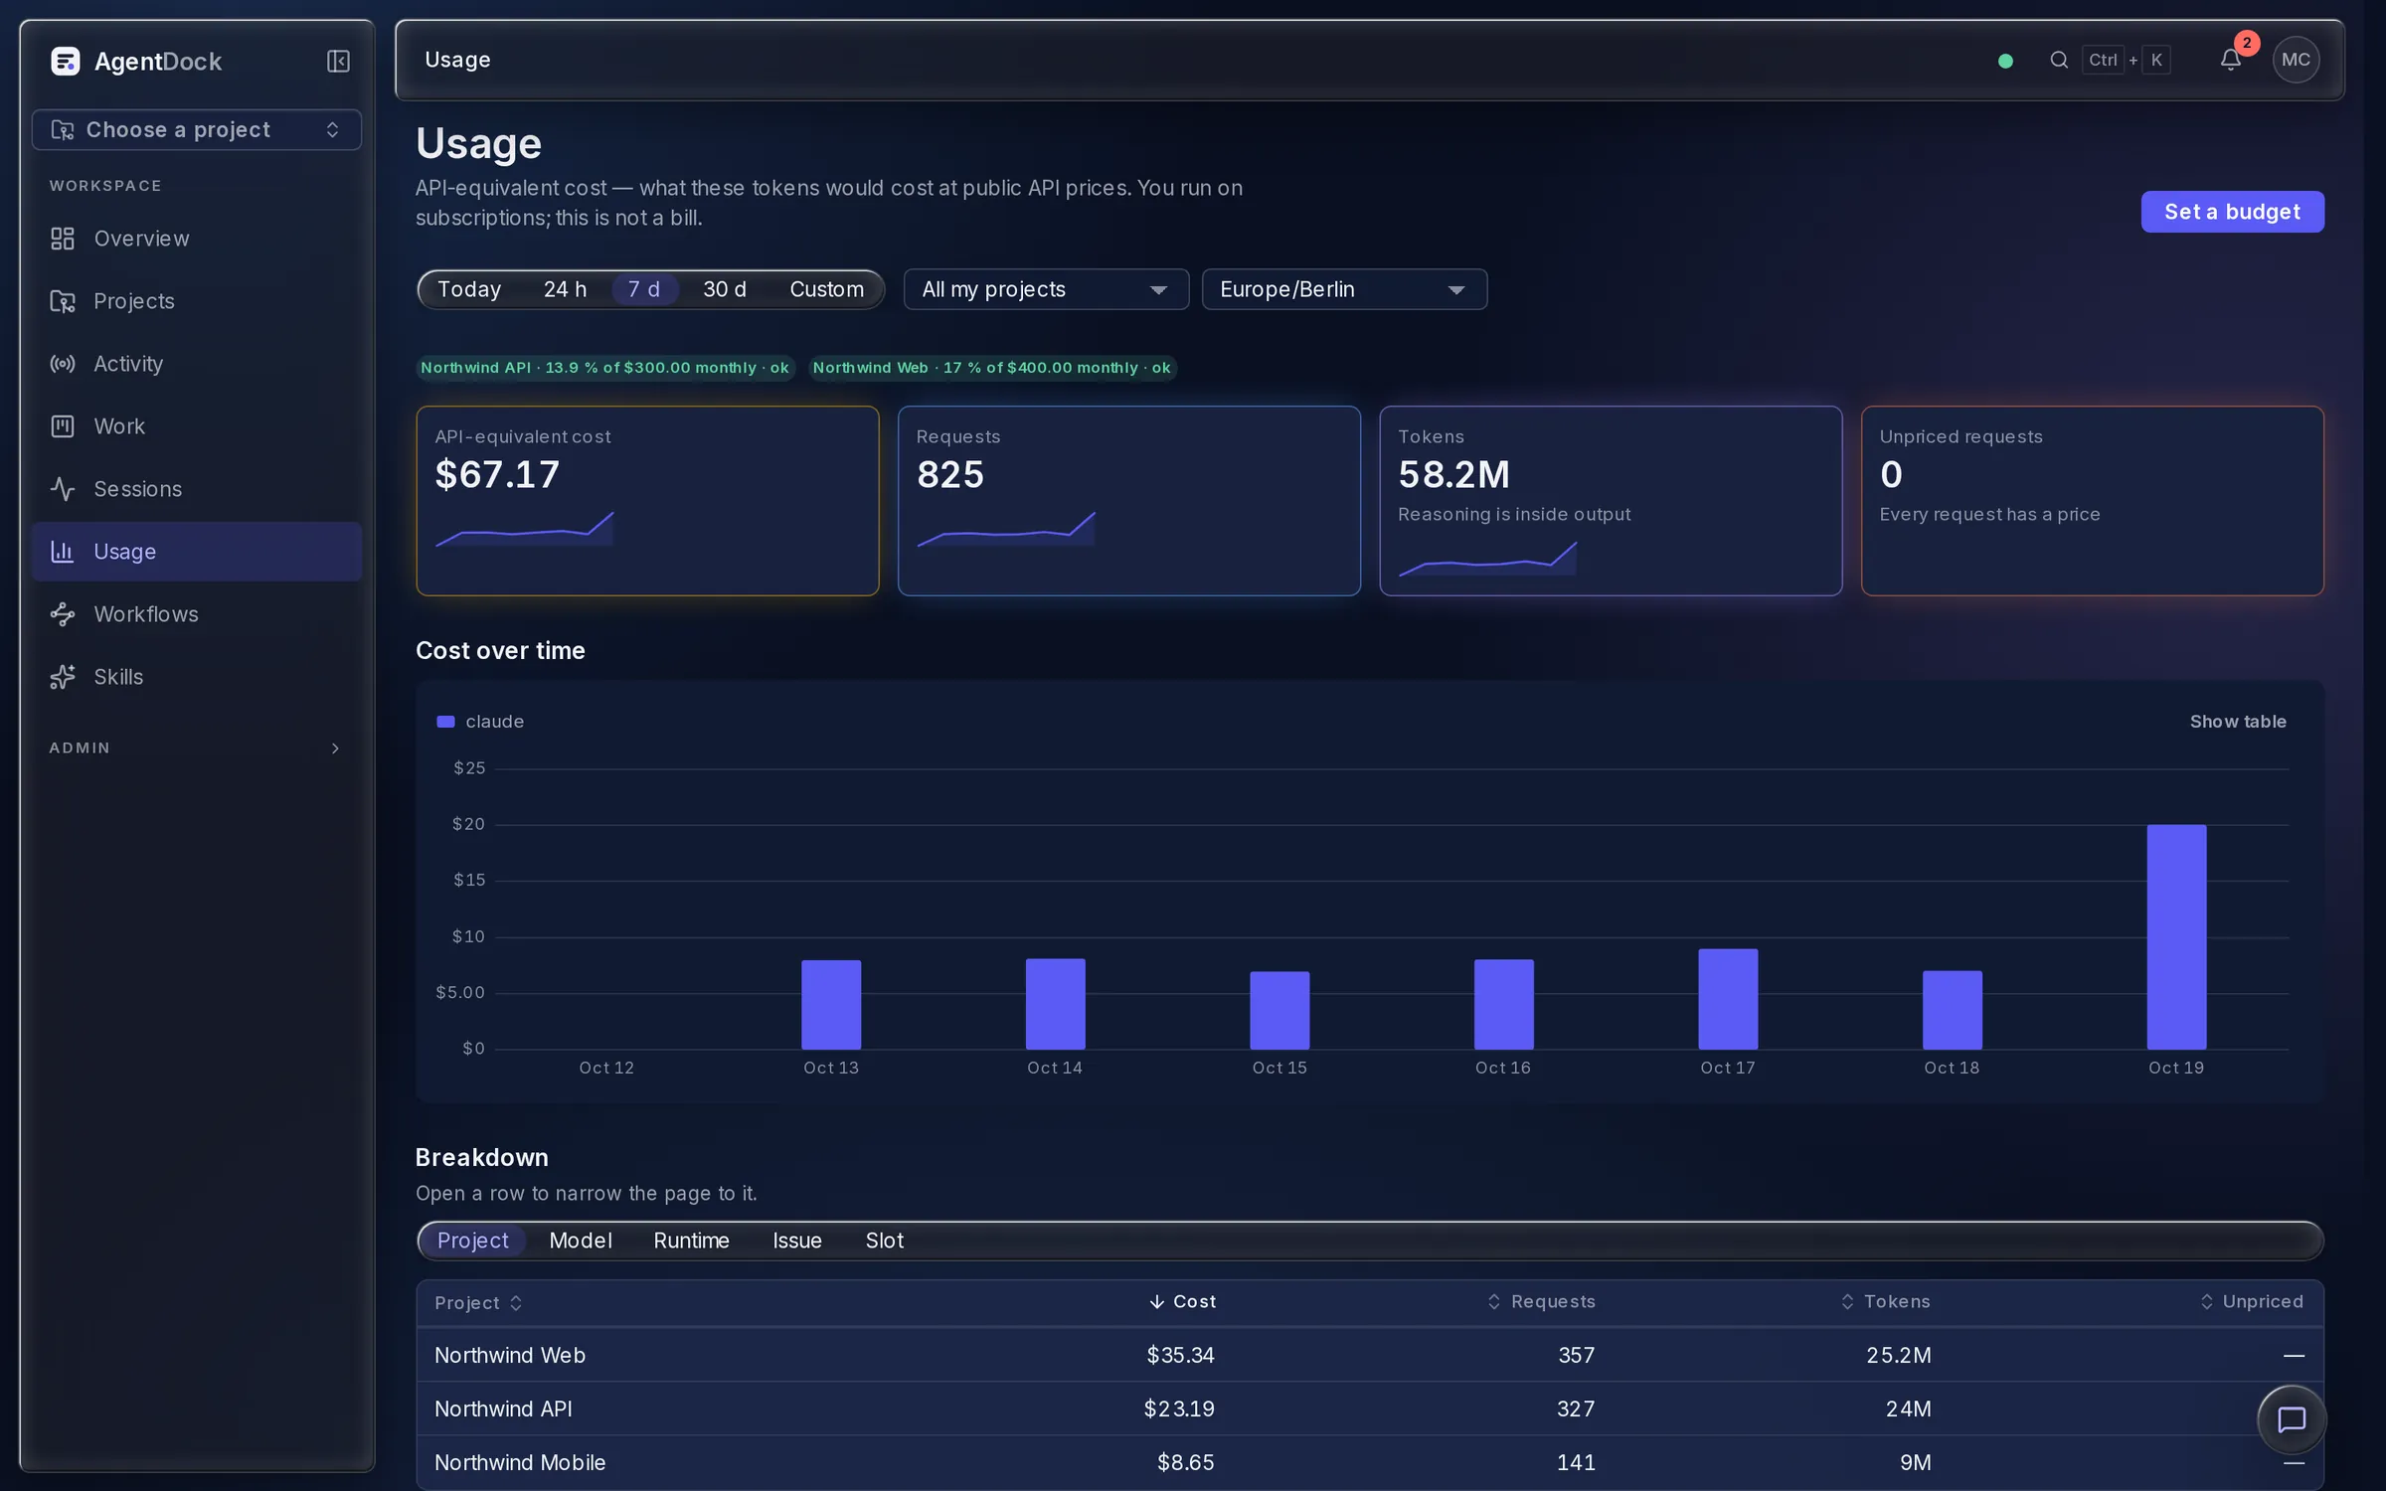Click the Projects folder icon
The width and height of the screenshot is (2386, 1491).
[x=63, y=301]
